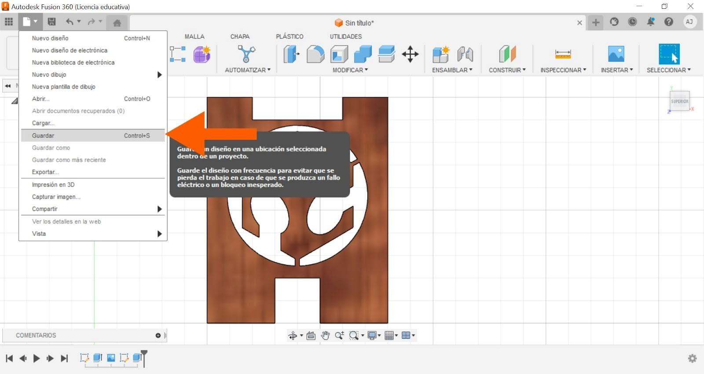
Task: Switch to the MALLA tab
Action: tap(194, 37)
